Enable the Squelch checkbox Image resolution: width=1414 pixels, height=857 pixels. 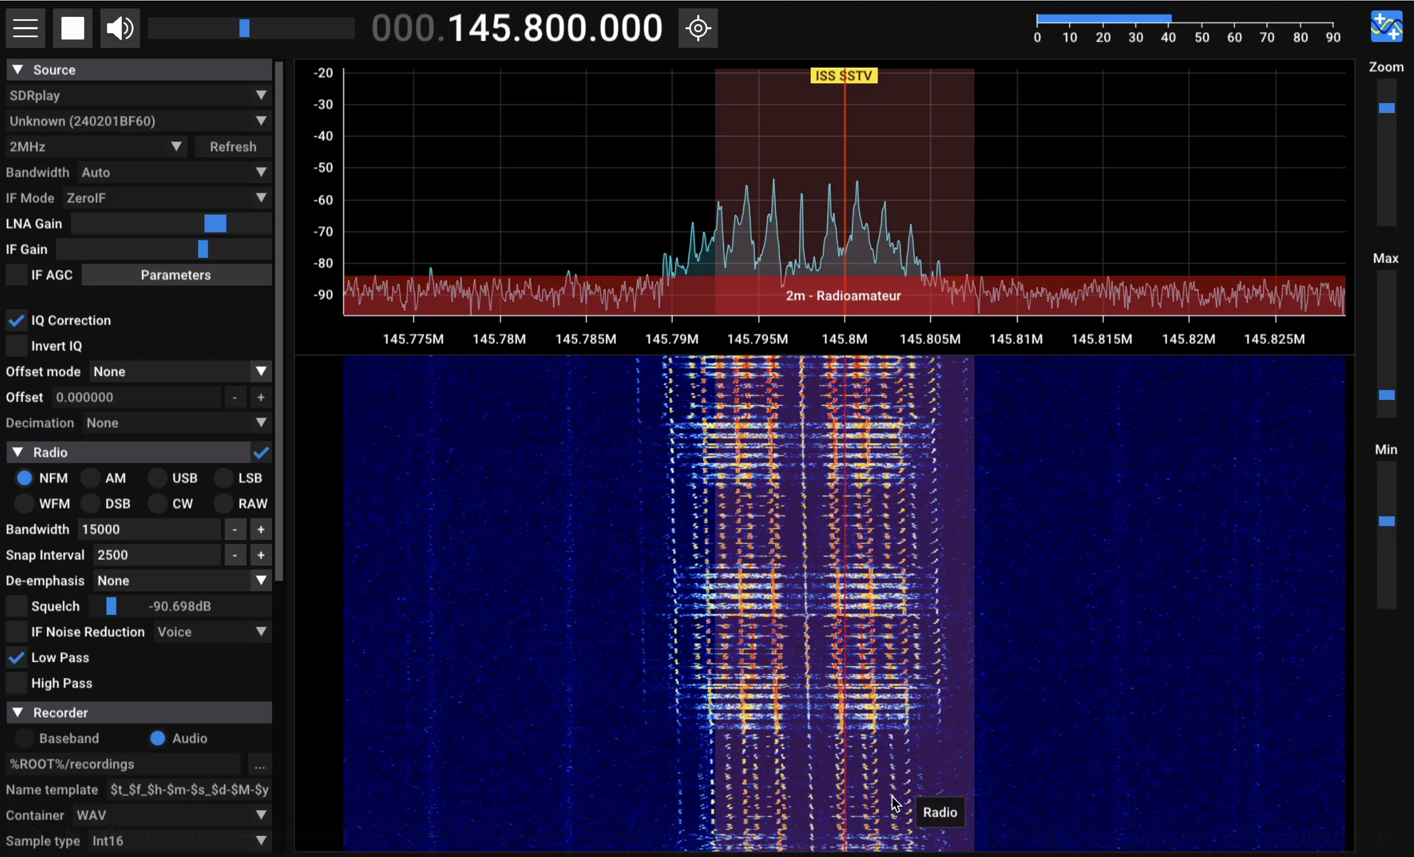pyautogui.click(x=16, y=606)
